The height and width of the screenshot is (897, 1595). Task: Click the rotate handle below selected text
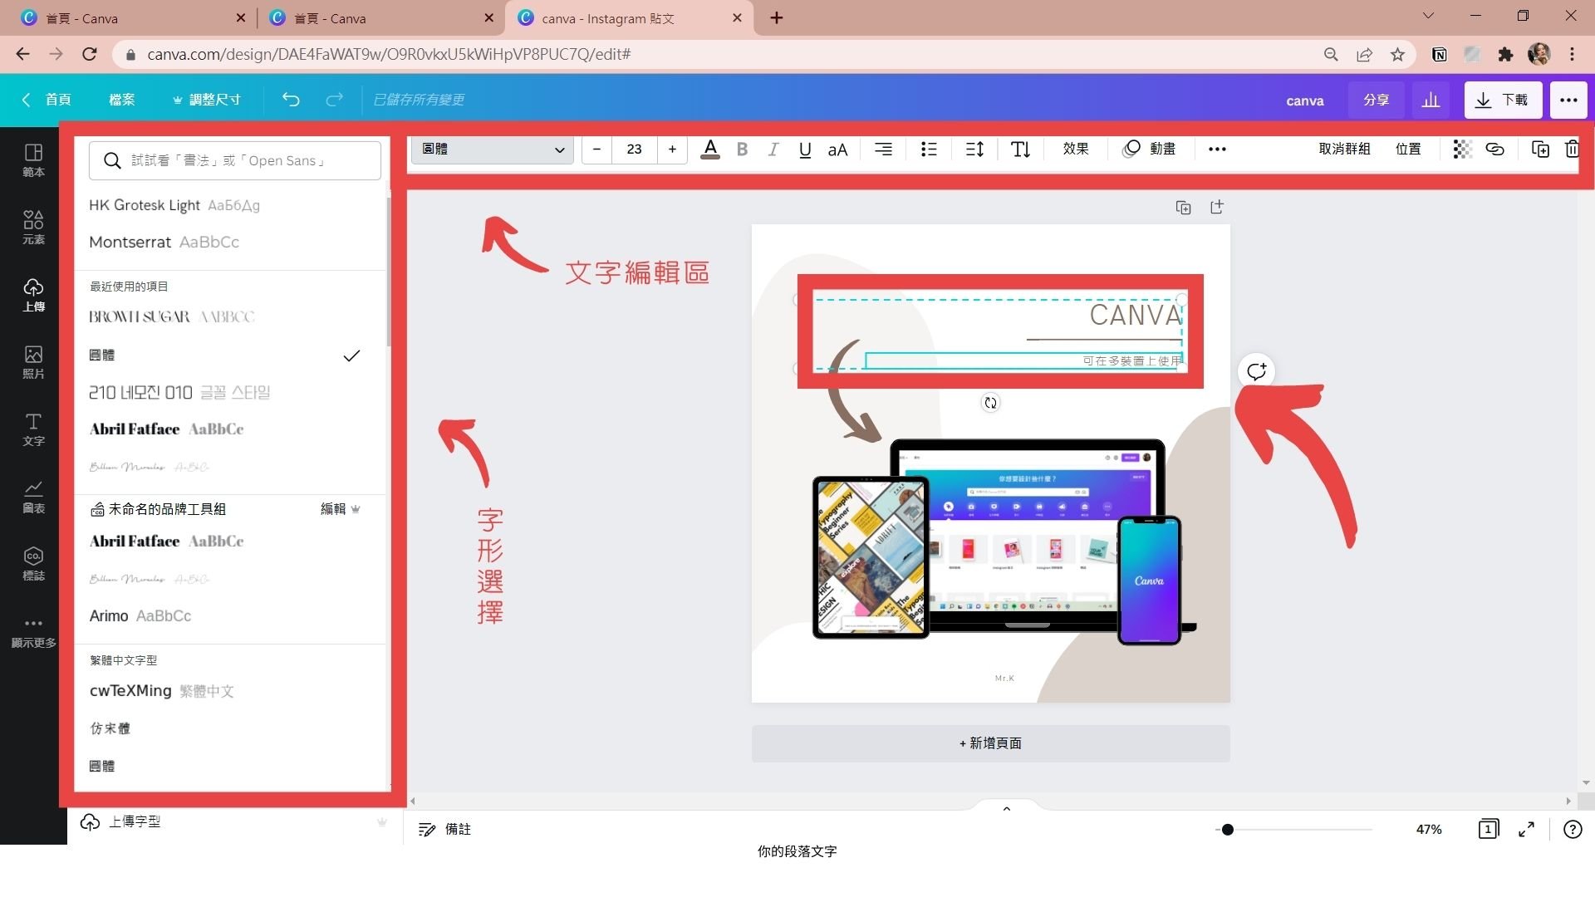click(990, 403)
